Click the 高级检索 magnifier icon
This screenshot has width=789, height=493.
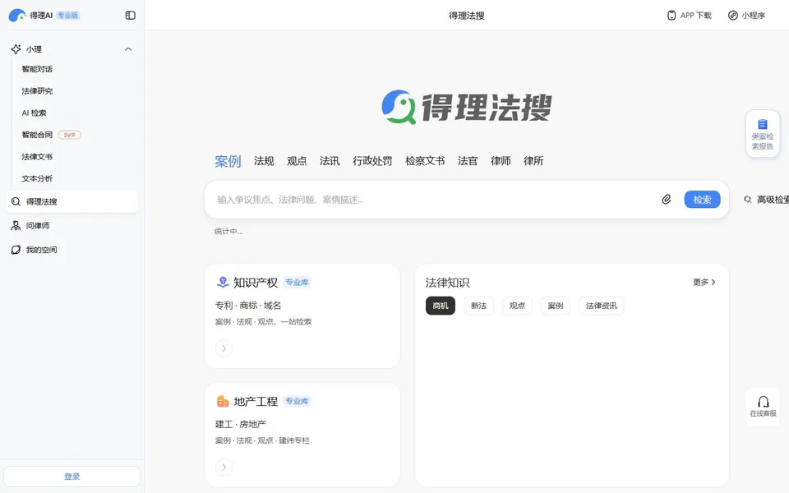[x=748, y=200]
